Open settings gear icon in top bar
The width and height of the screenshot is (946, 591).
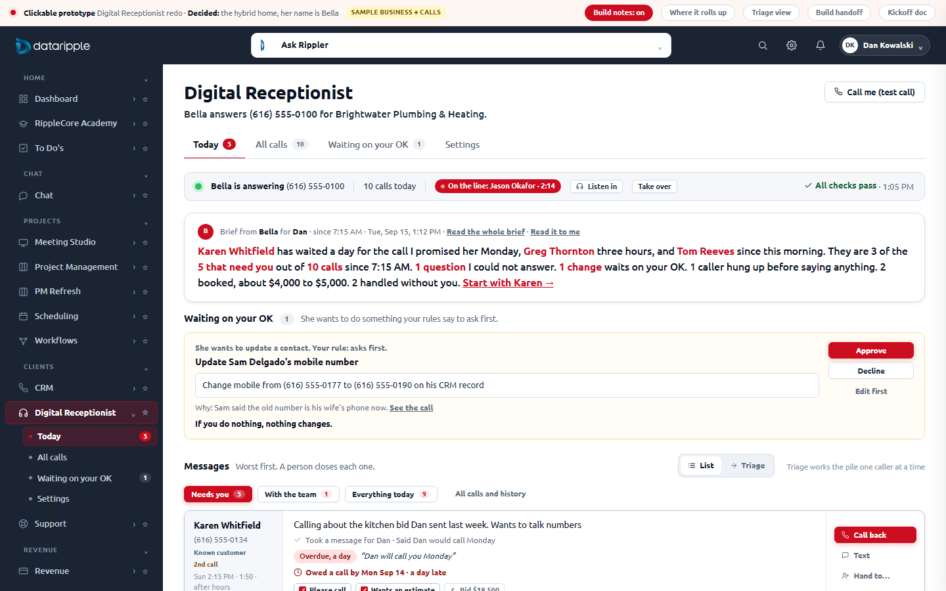[x=792, y=45]
